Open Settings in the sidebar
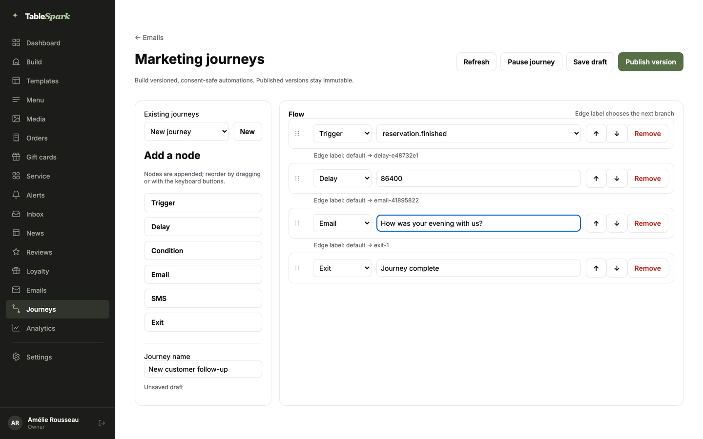 click(x=58, y=357)
